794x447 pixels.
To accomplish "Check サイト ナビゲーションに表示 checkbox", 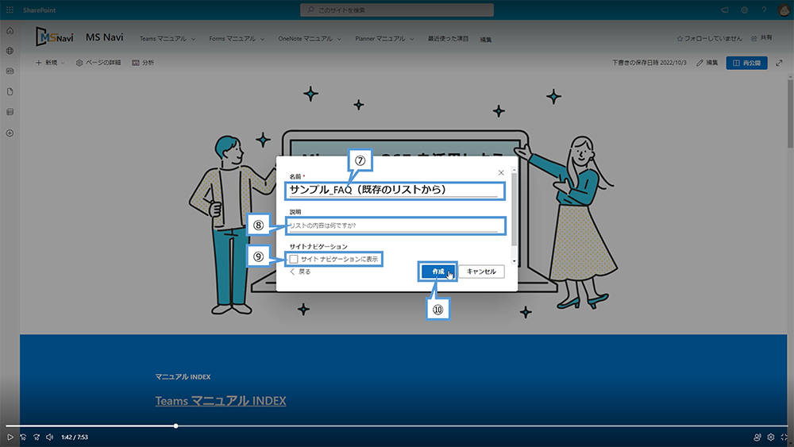I will (x=294, y=259).
